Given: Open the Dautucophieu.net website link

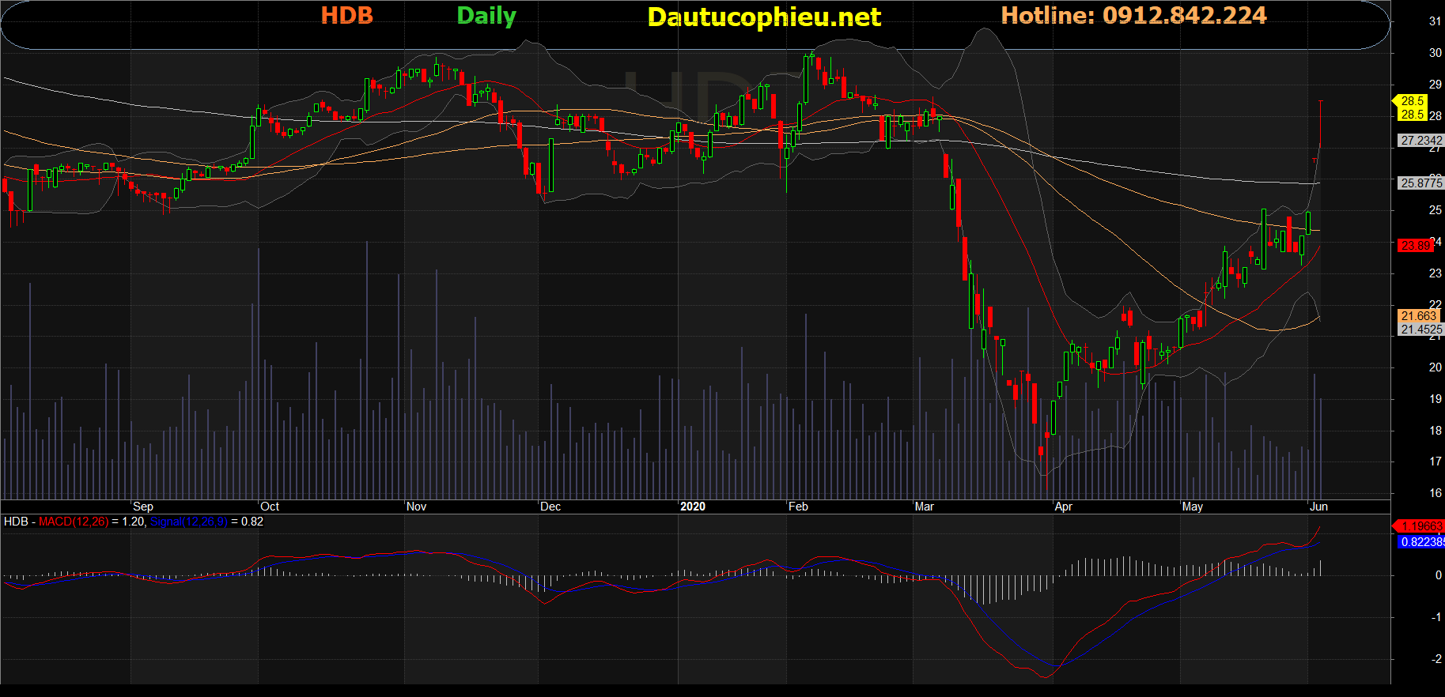Looking at the screenshot, I should [x=763, y=17].
